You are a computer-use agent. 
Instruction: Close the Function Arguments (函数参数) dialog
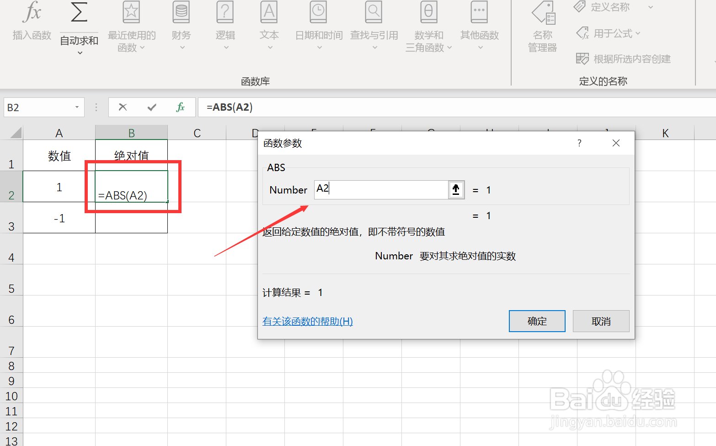(x=616, y=143)
